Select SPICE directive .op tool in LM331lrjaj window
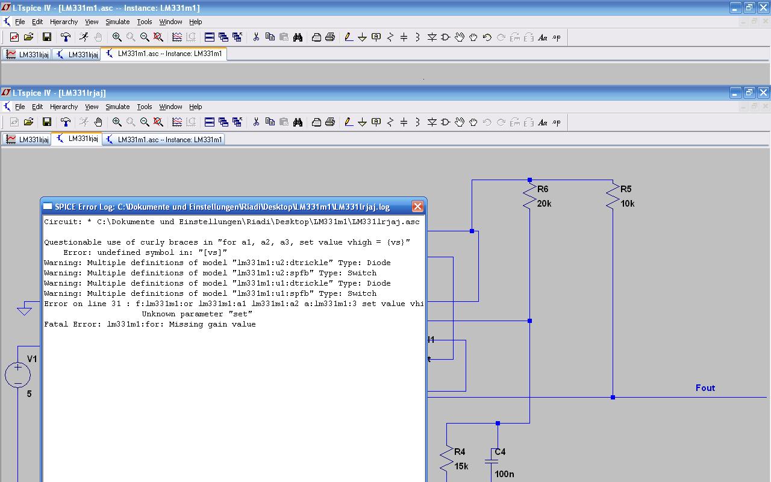Image resolution: width=771 pixels, height=482 pixels. pyautogui.click(x=557, y=122)
